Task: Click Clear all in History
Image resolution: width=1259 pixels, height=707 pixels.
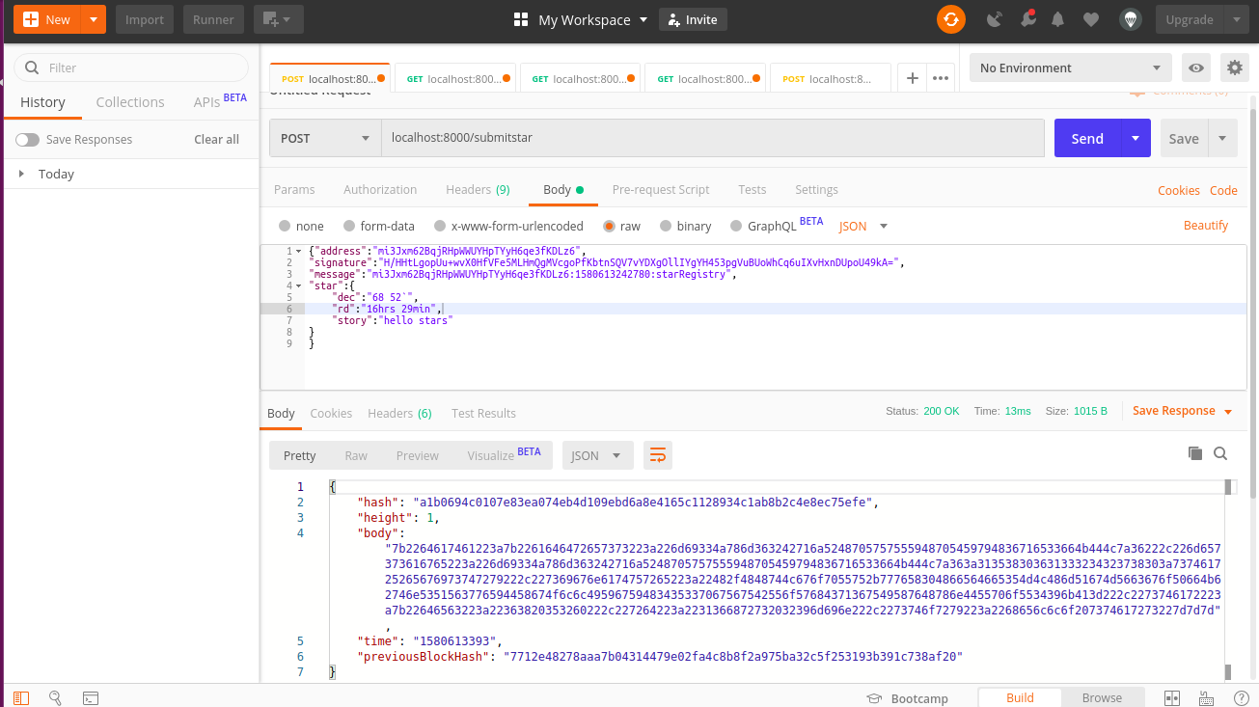Action: tap(216, 140)
